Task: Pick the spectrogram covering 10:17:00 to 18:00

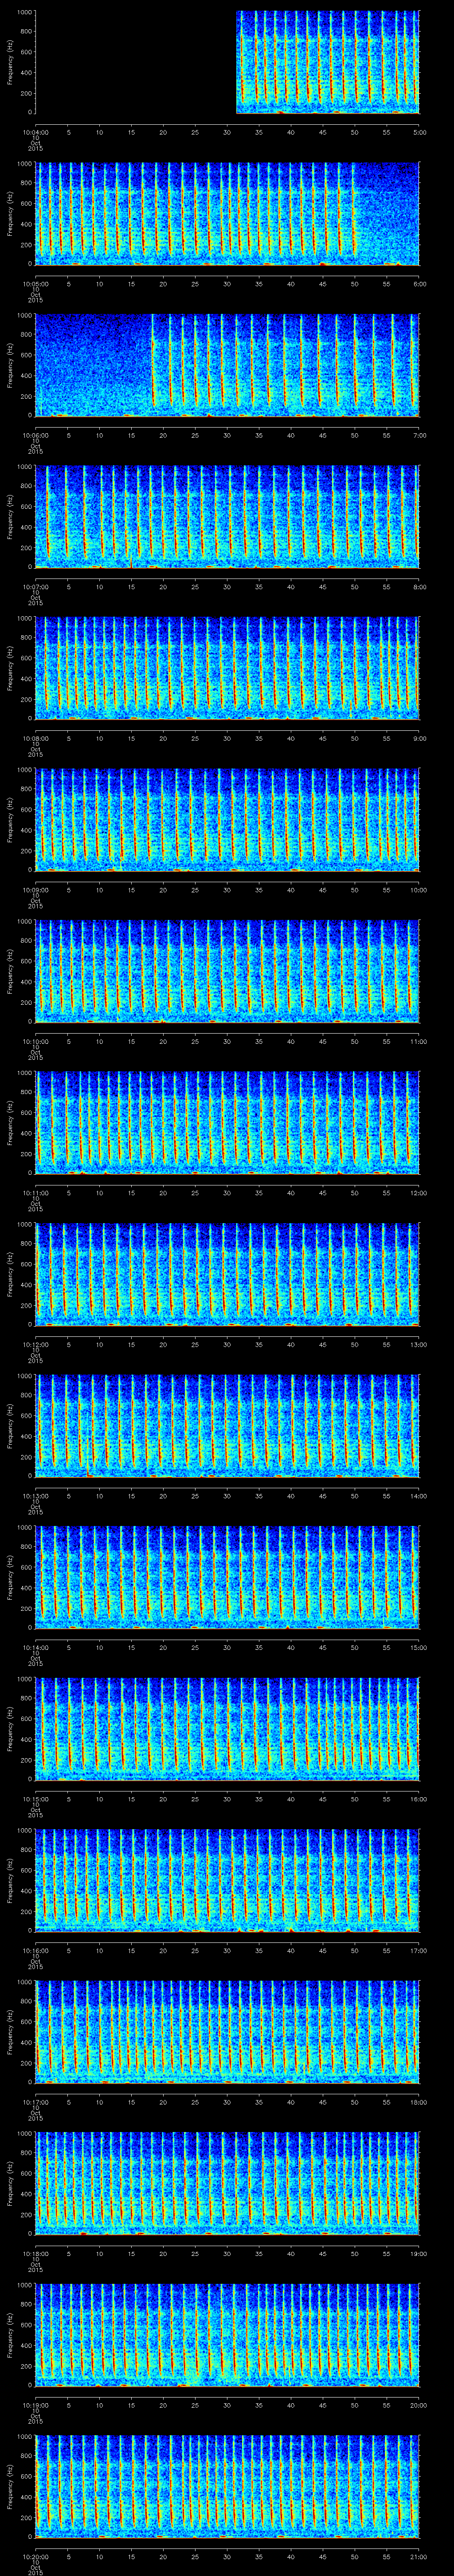Action: (227, 2032)
